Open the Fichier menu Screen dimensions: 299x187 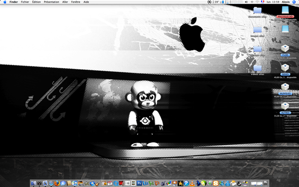(x=25, y=2)
